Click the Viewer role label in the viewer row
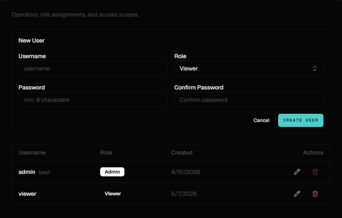 [x=113, y=194]
